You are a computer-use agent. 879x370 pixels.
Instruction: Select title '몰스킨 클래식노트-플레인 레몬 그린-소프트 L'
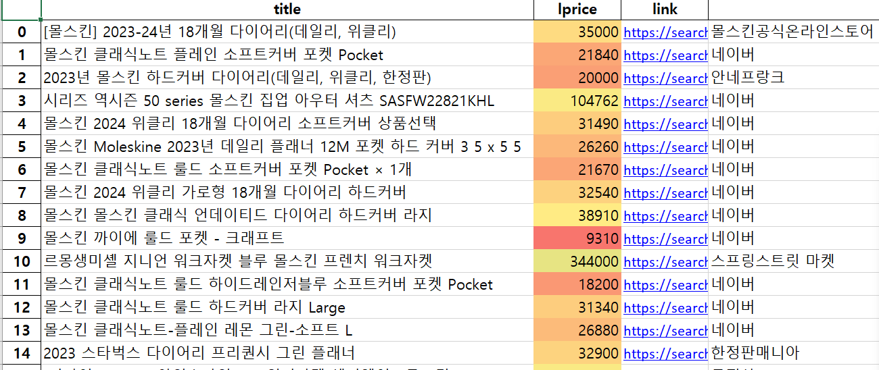click(x=287, y=330)
